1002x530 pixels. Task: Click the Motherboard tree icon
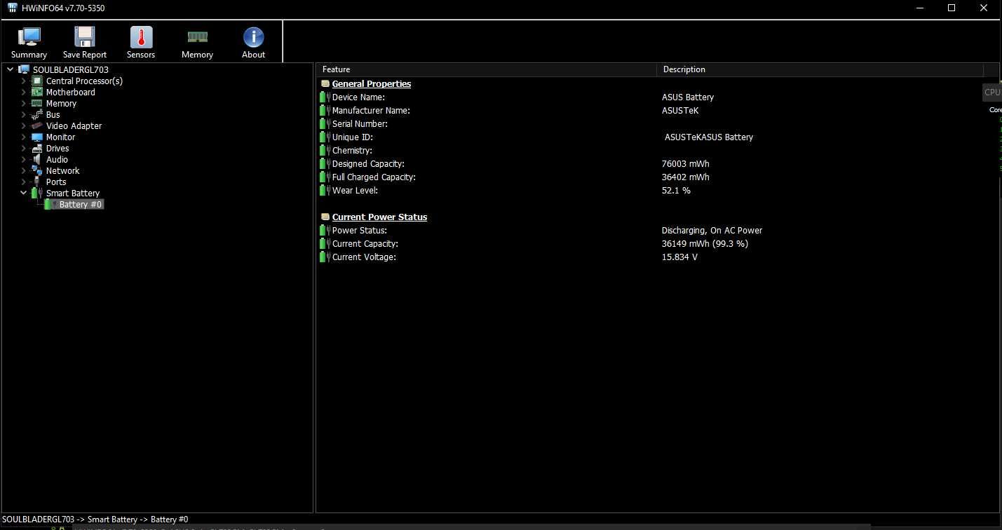(37, 92)
